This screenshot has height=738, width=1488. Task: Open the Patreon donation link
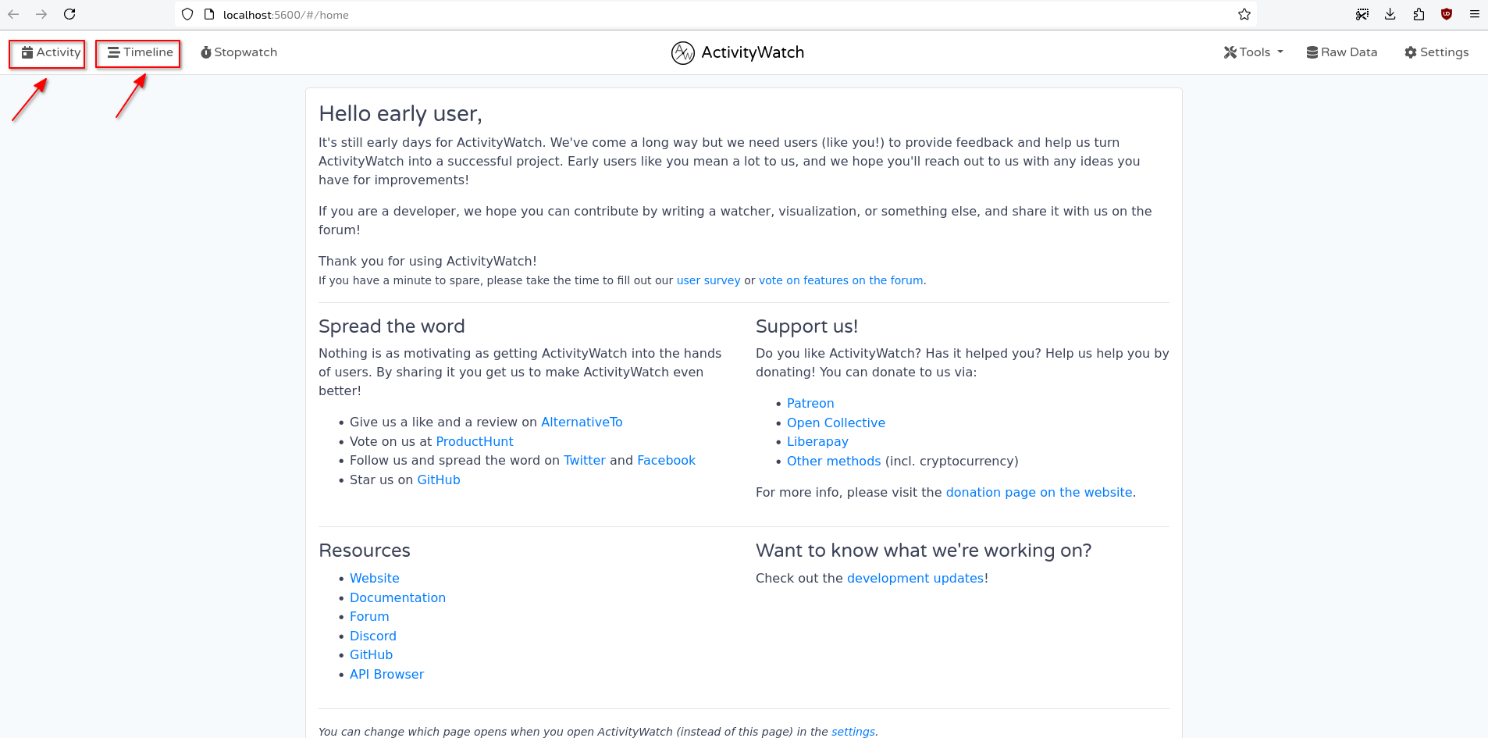(810, 403)
